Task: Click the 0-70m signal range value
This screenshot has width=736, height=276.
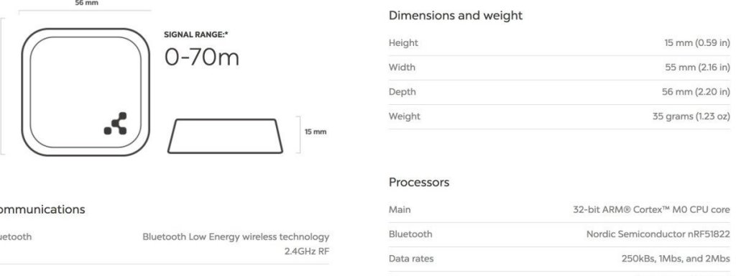Action: click(x=202, y=57)
